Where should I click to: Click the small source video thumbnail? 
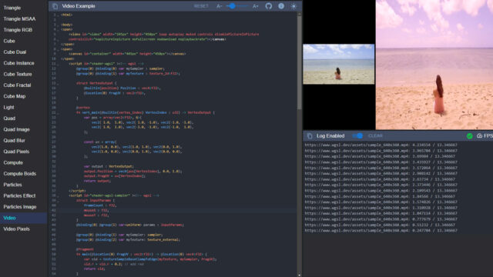tap(339, 64)
